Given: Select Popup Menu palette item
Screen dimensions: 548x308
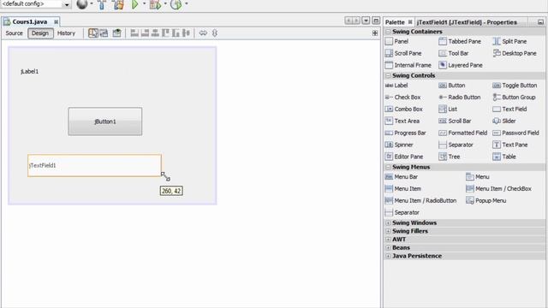Looking at the screenshot, I should [486, 200].
